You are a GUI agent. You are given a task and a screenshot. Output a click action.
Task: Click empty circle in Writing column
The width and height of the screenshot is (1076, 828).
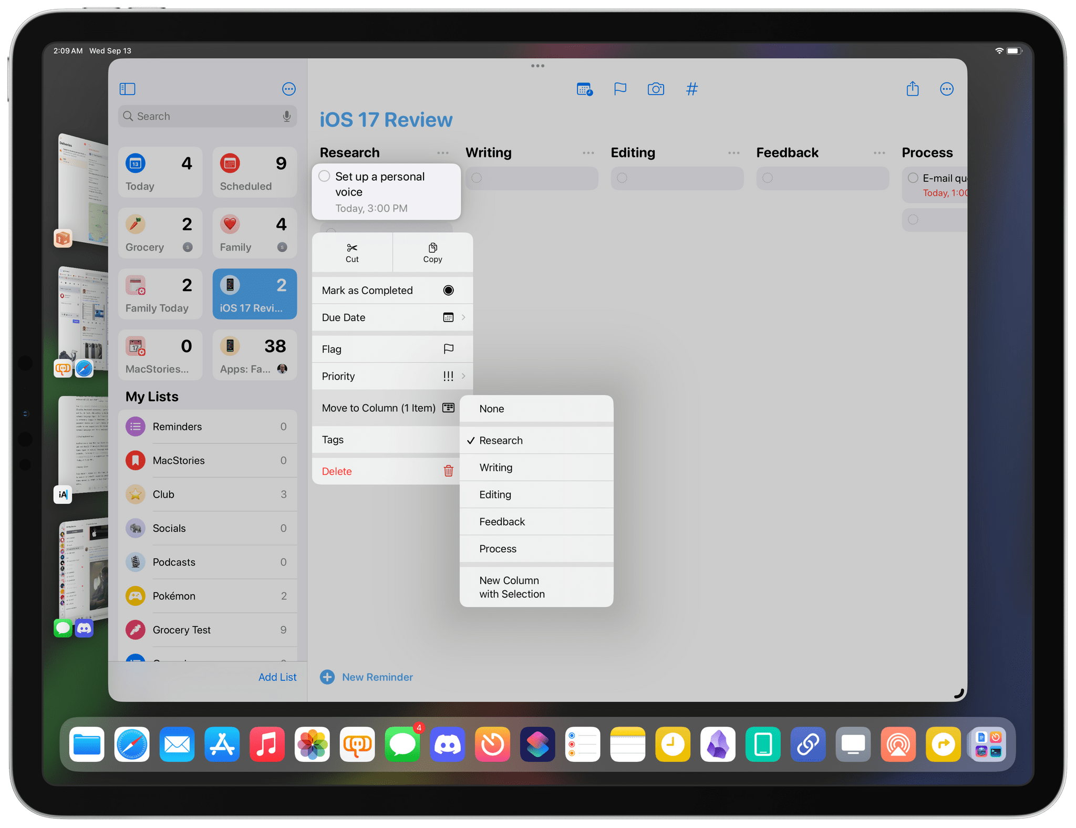coord(477,178)
